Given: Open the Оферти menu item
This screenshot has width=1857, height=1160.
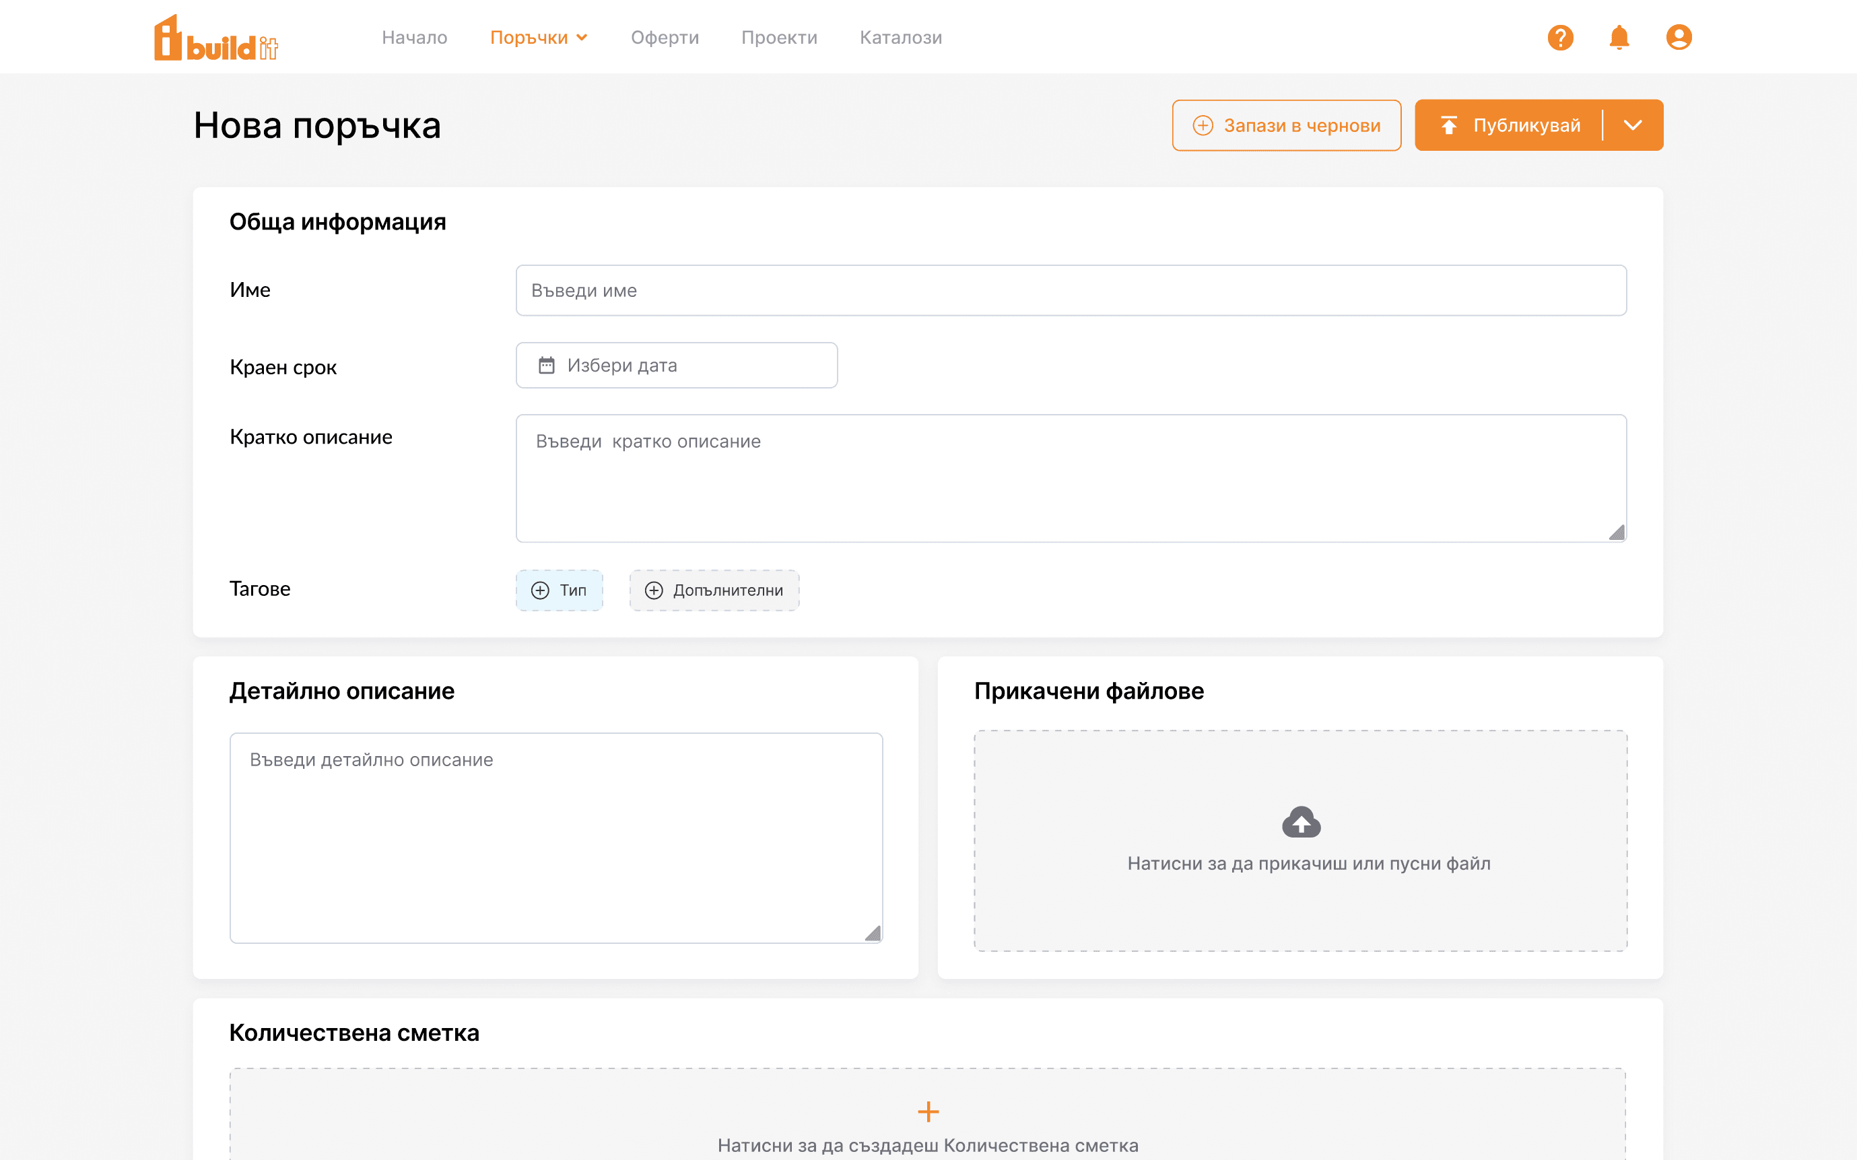Looking at the screenshot, I should click(665, 38).
